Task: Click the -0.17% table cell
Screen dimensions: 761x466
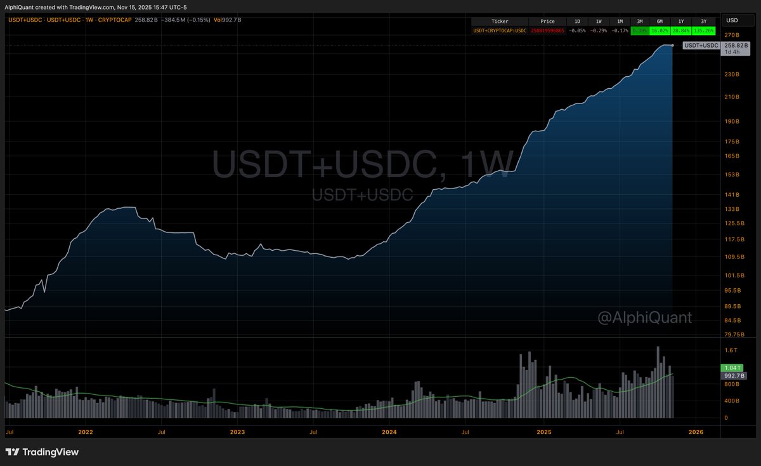Action: (x=619, y=30)
